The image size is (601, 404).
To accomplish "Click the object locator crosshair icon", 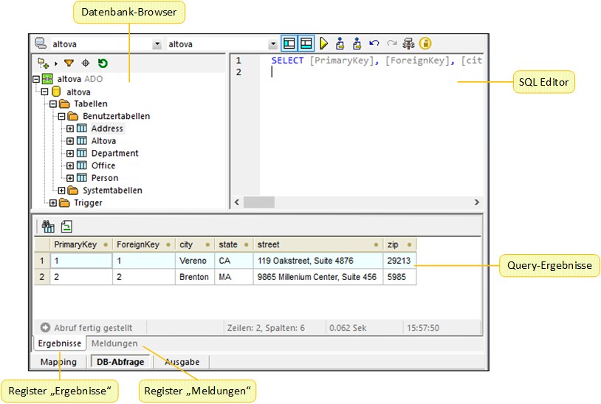I will 86,64.
